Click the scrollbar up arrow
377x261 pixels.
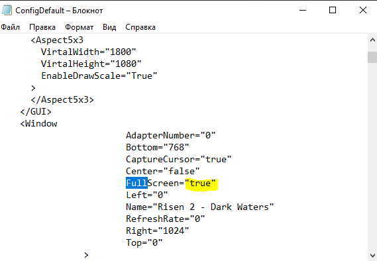[372, 40]
